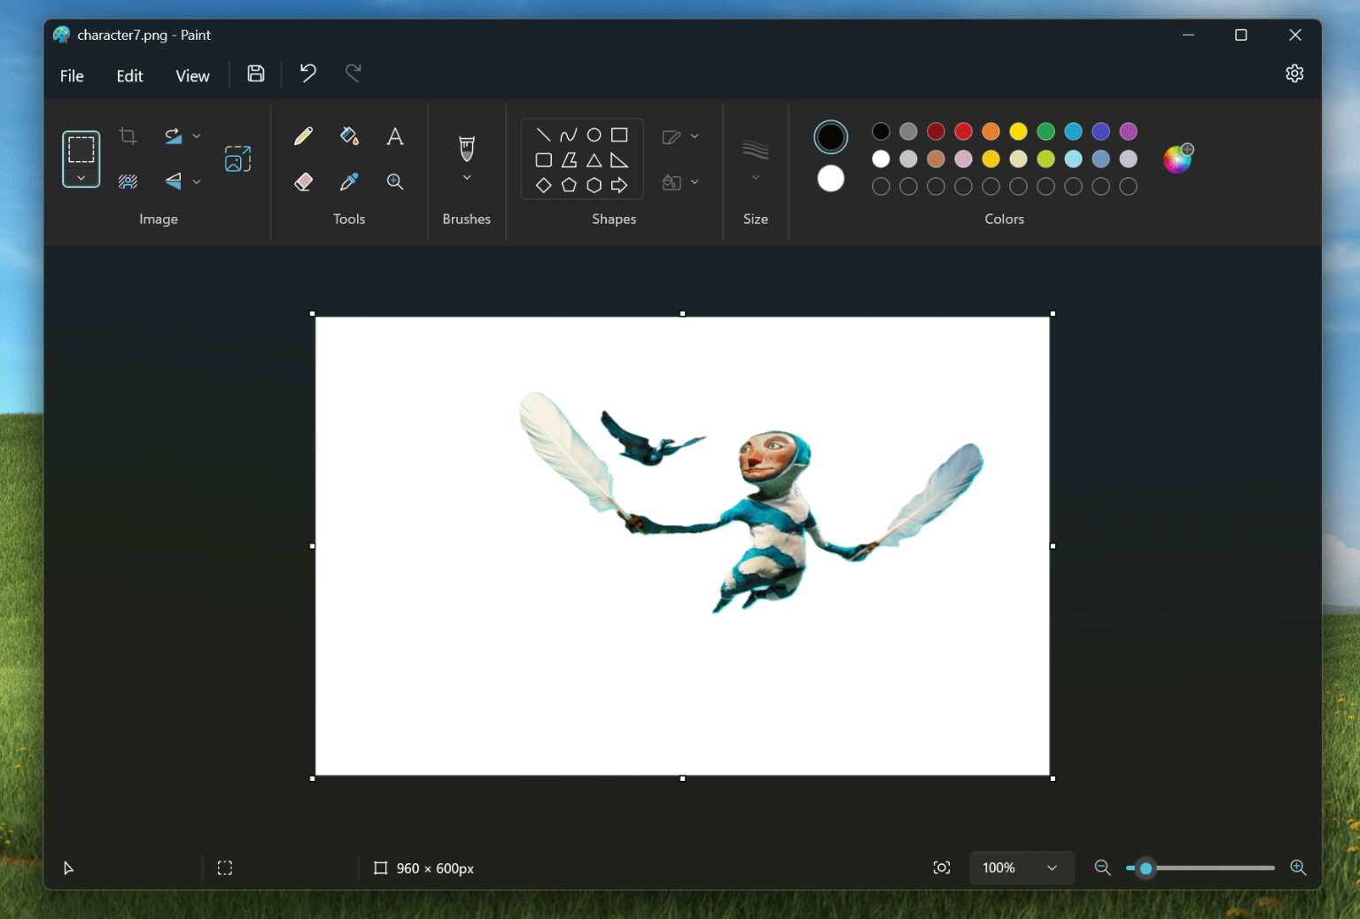Select the Triangle shape

tap(594, 159)
